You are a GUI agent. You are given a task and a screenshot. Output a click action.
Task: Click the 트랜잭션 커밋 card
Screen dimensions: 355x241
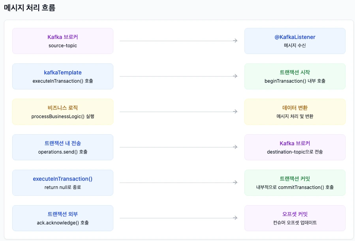click(295, 182)
